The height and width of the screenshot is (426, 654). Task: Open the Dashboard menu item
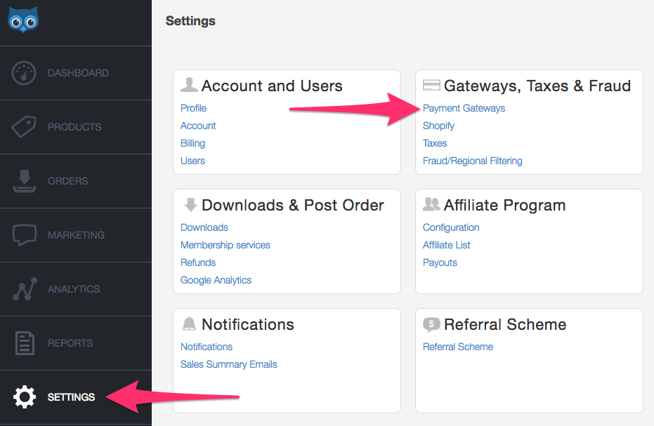click(78, 73)
